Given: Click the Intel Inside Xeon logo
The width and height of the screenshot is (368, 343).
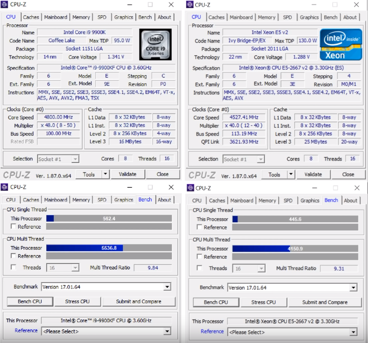Looking at the screenshot, I should click(341, 45).
